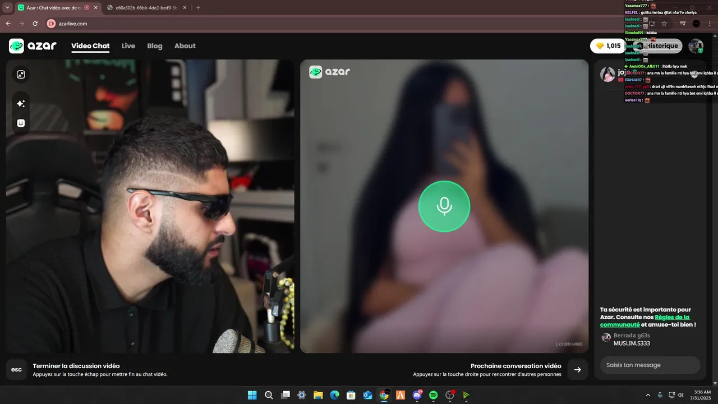Click the Azar watermark on partner video

pos(330,72)
